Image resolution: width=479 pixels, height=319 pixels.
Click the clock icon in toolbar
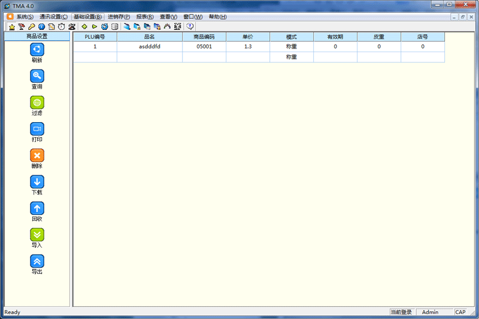[61, 27]
